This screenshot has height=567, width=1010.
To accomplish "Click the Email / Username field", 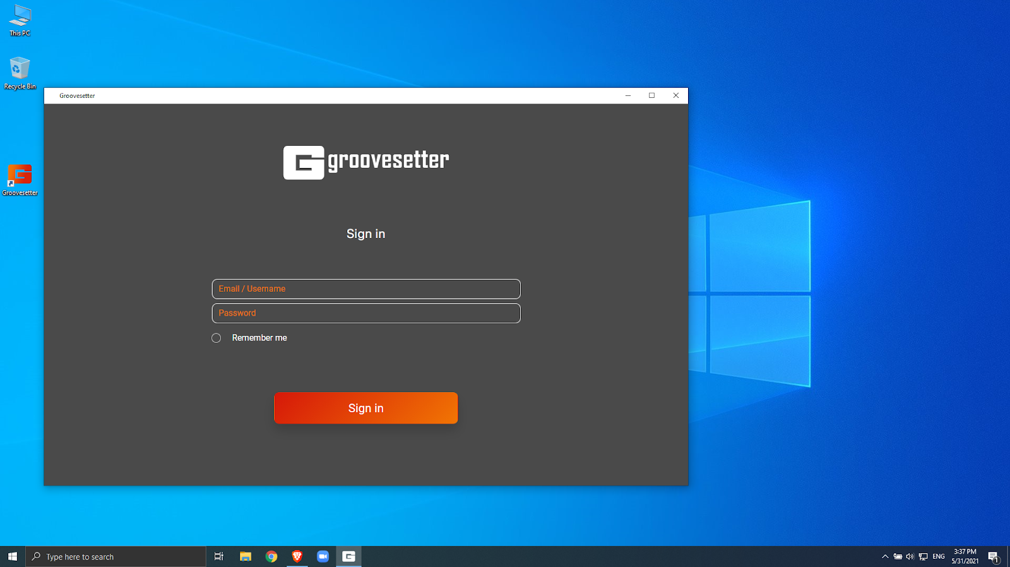I will 366,289.
